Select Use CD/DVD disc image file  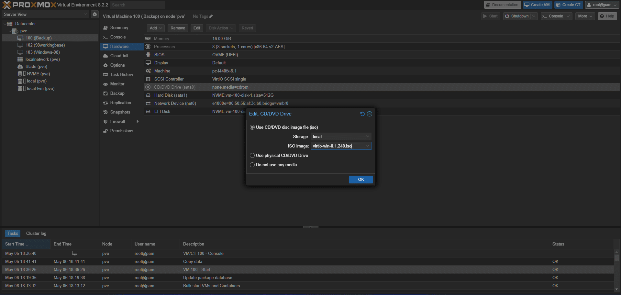(252, 127)
